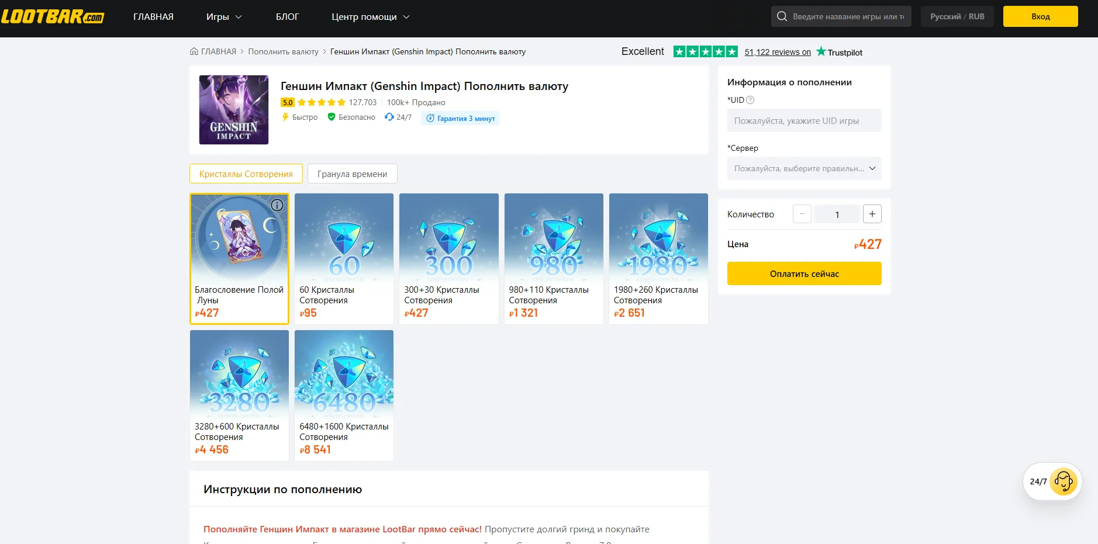Click the product page title heading

[424, 86]
